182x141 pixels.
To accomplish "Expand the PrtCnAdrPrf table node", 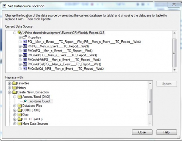I will pos(20,60).
